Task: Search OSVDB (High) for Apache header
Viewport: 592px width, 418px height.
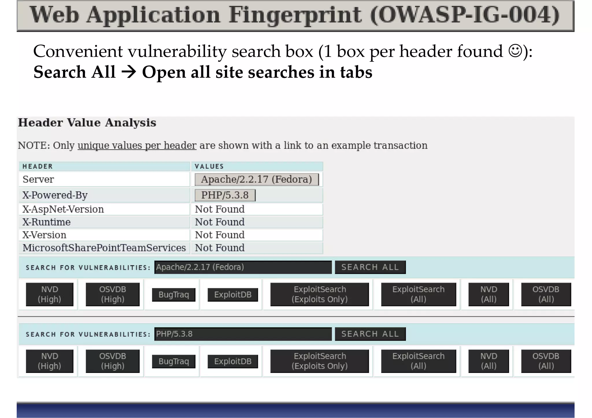Action: (x=112, y=294)
